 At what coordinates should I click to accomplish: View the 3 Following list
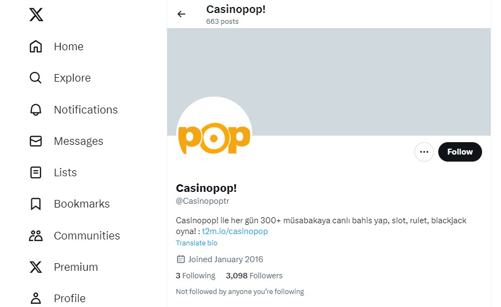[195, 276]
